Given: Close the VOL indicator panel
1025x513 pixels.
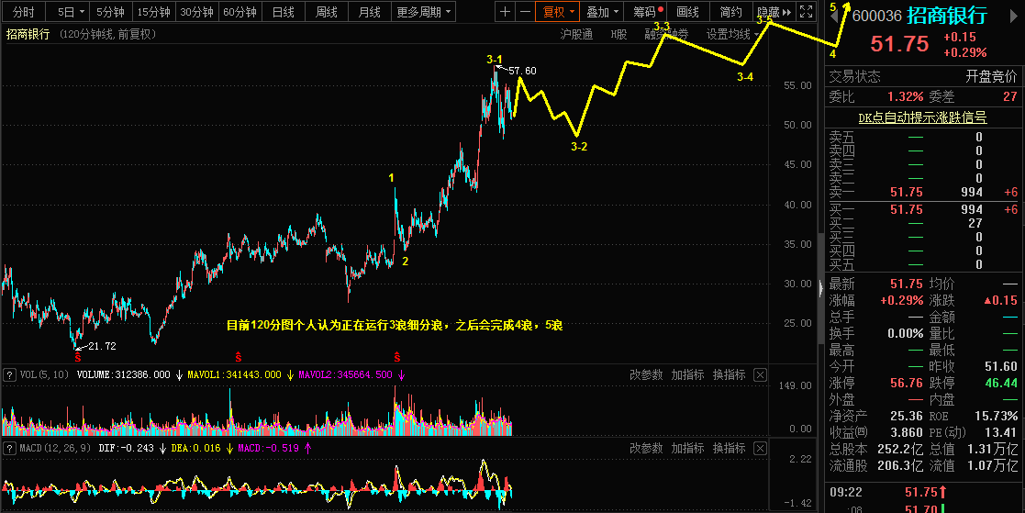Looking at the screenshot, I should [760, 375].
